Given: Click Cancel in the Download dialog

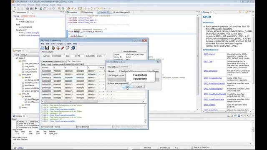Looking at the screenshot, I should coord(139,87).
